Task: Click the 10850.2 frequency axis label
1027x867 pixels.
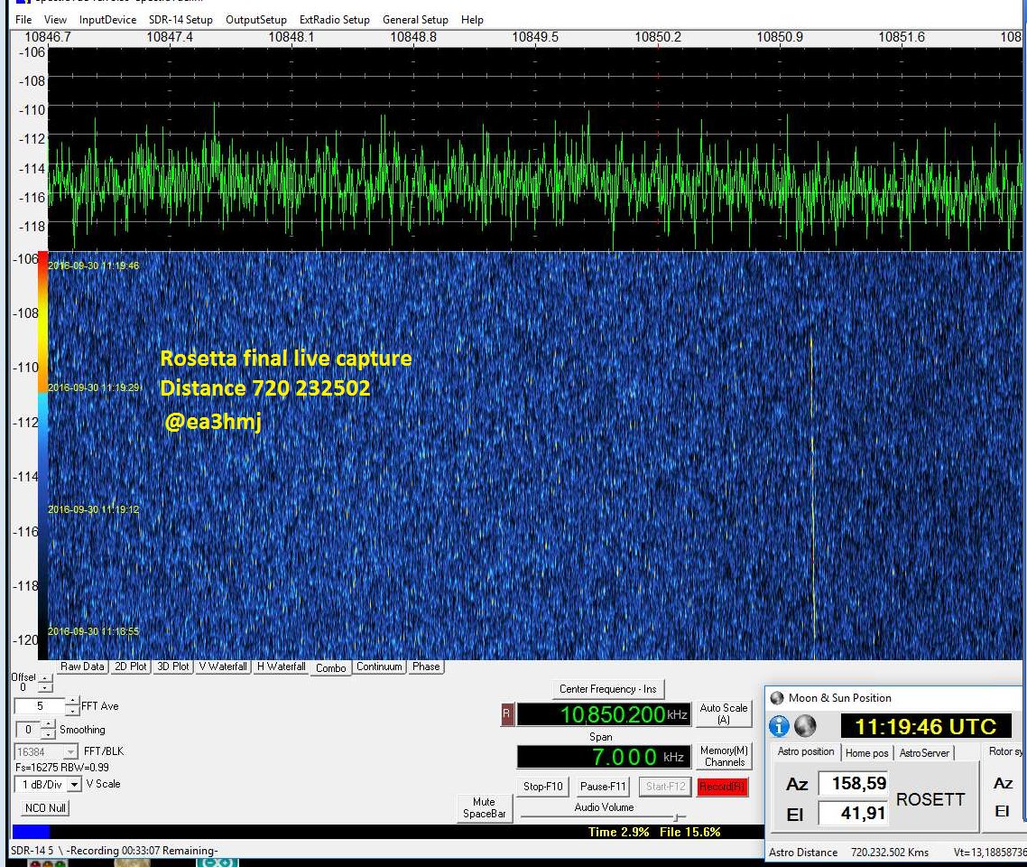Action: pyautogui.click(x=658, y=37)
